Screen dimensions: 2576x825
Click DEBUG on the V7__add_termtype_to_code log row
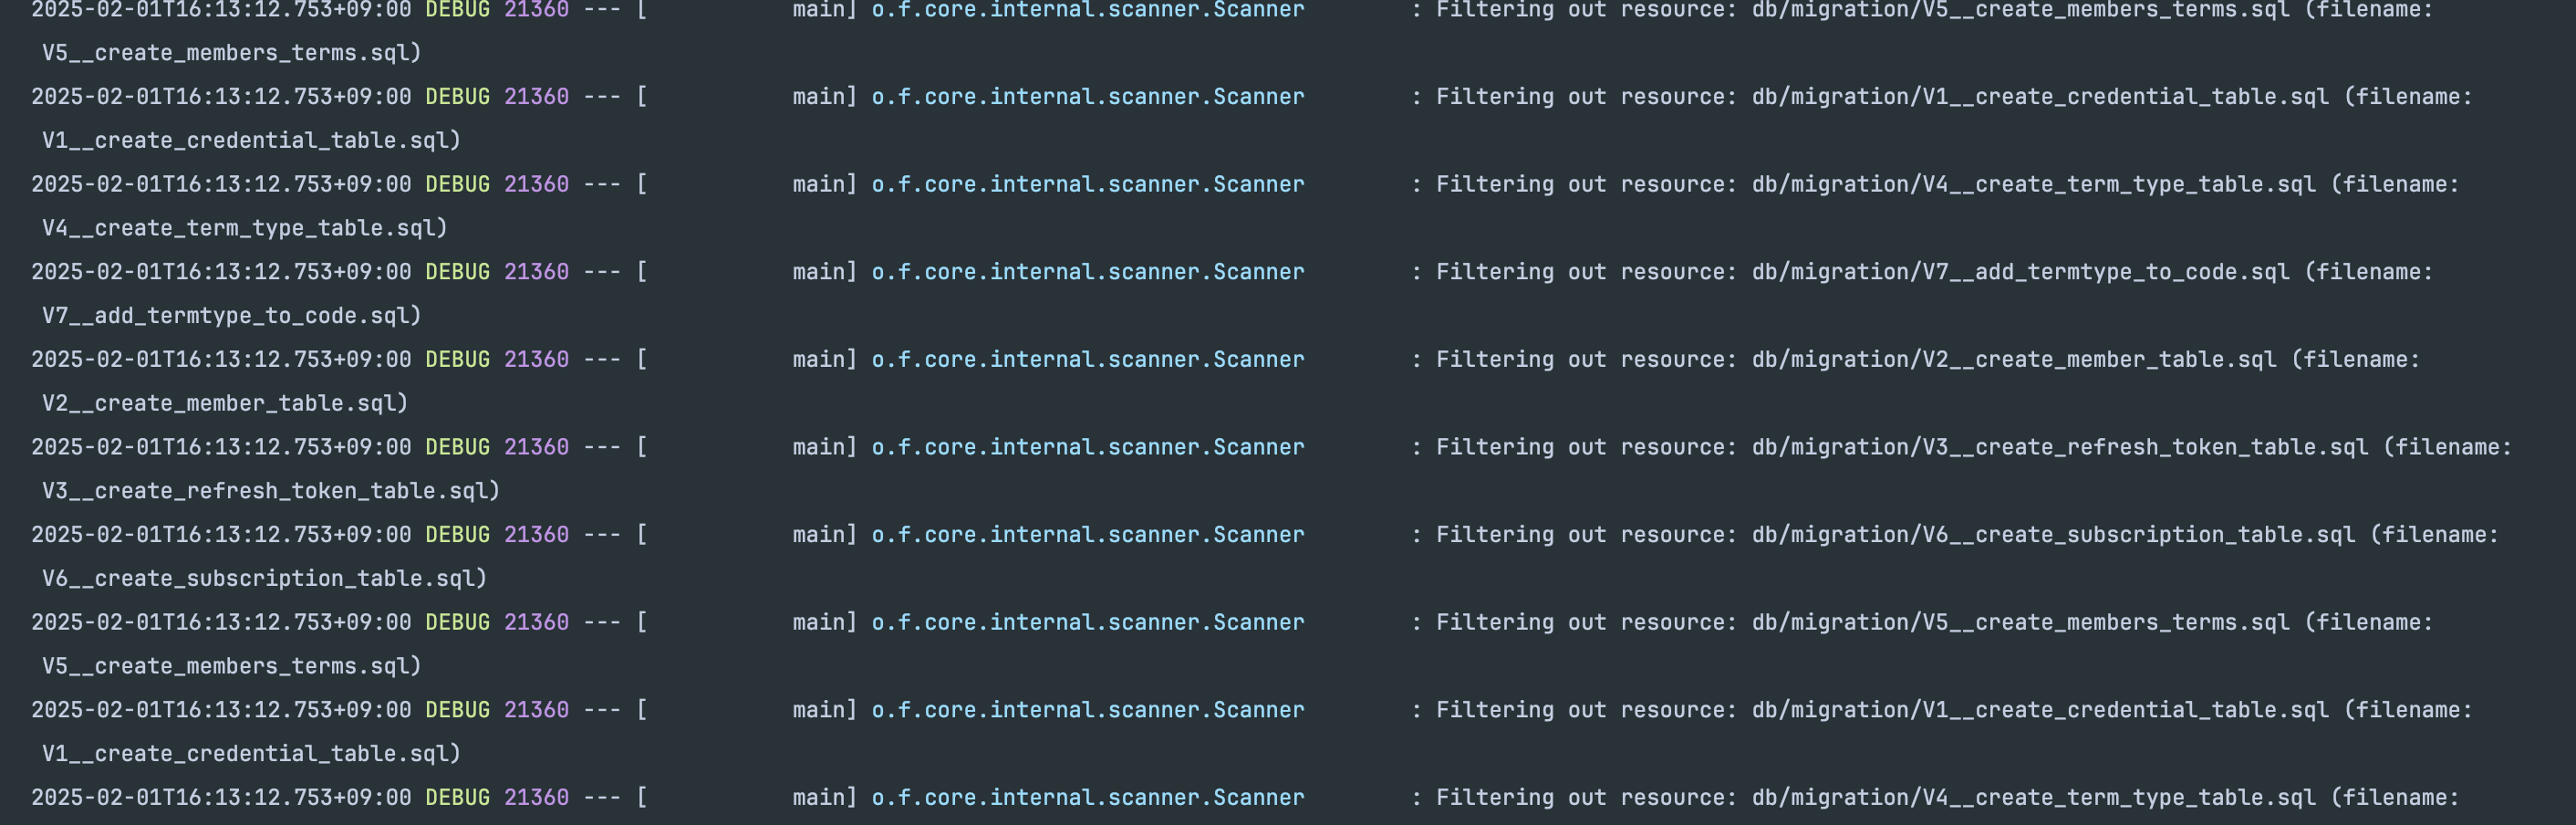point(458,272)
